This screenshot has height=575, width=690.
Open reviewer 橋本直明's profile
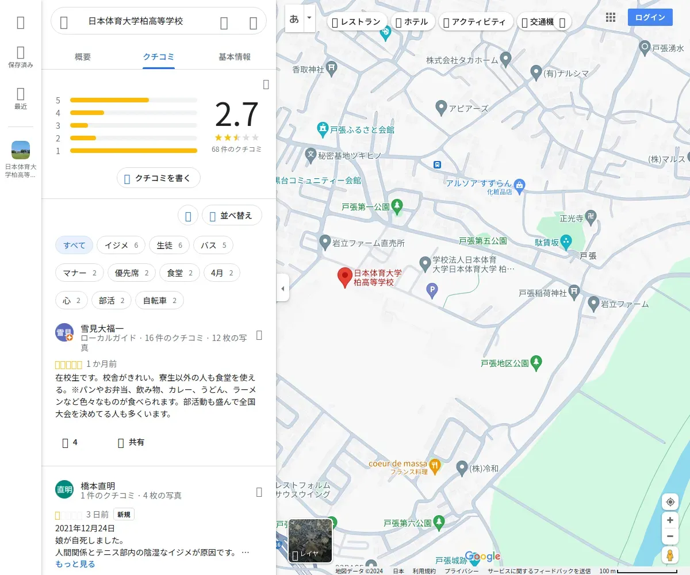(98, 486)
